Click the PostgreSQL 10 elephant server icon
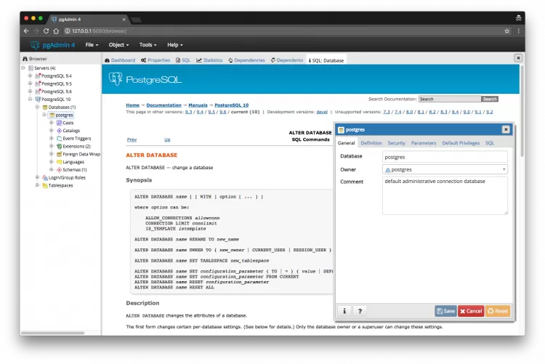The width and height of the screenshot is (545, 364). [38, 100]
